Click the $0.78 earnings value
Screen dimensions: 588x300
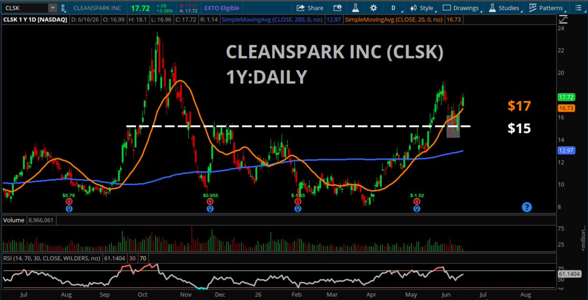(x=69, y=195)
